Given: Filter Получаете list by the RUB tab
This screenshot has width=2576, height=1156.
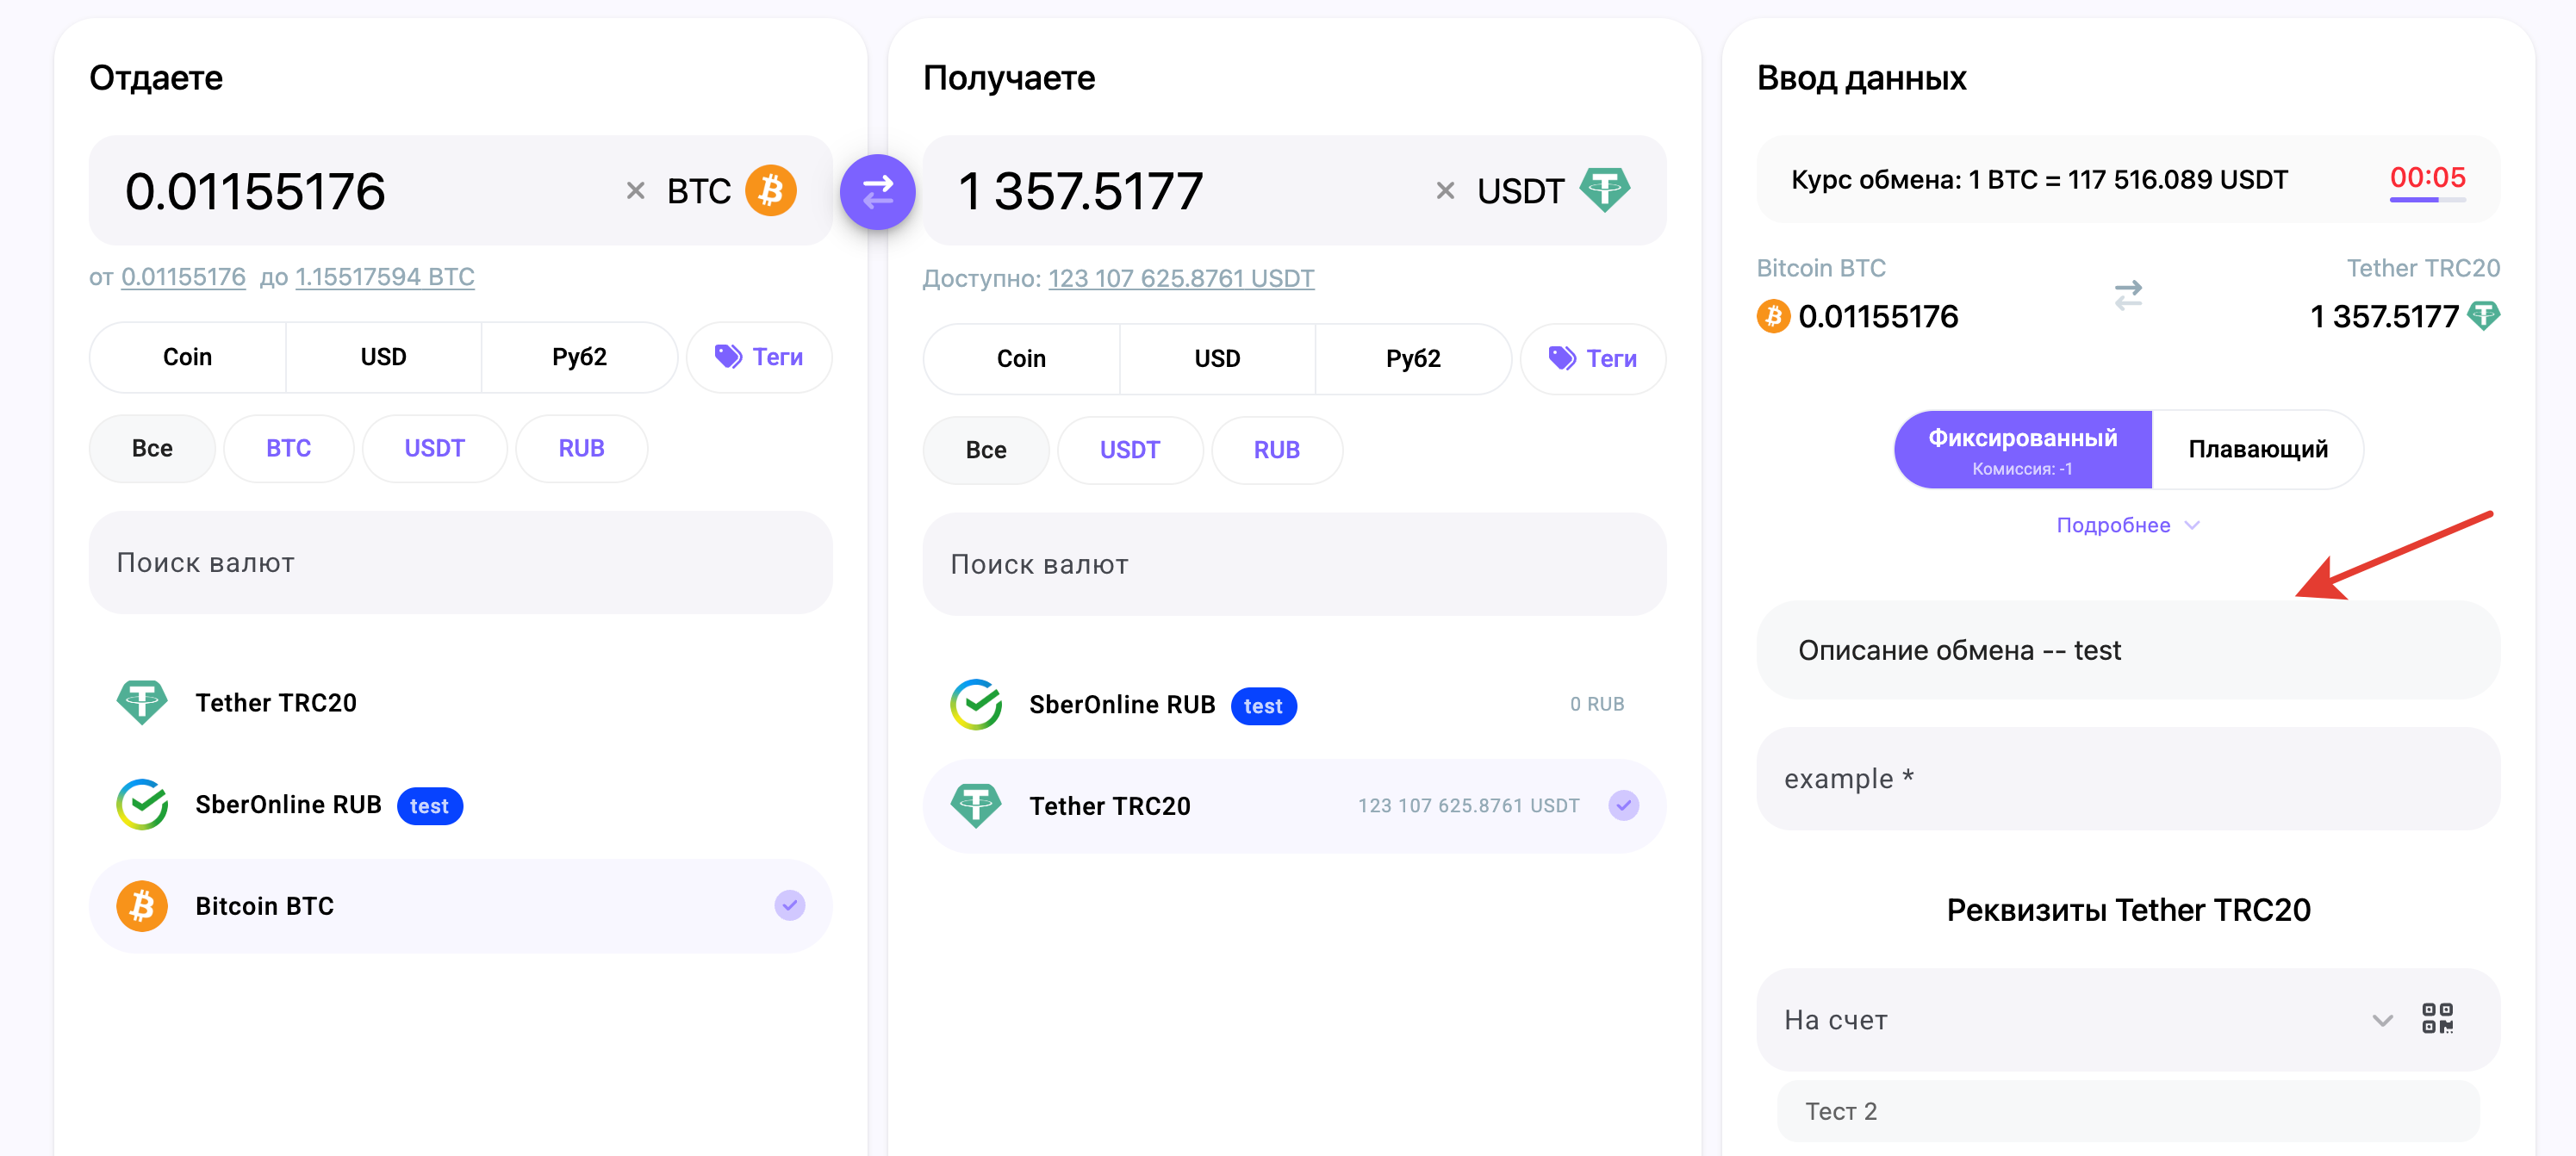Looking at the screenshot, I should coord(1277,451).
